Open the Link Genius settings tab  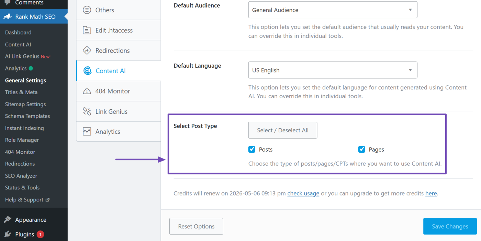(119, 111)
